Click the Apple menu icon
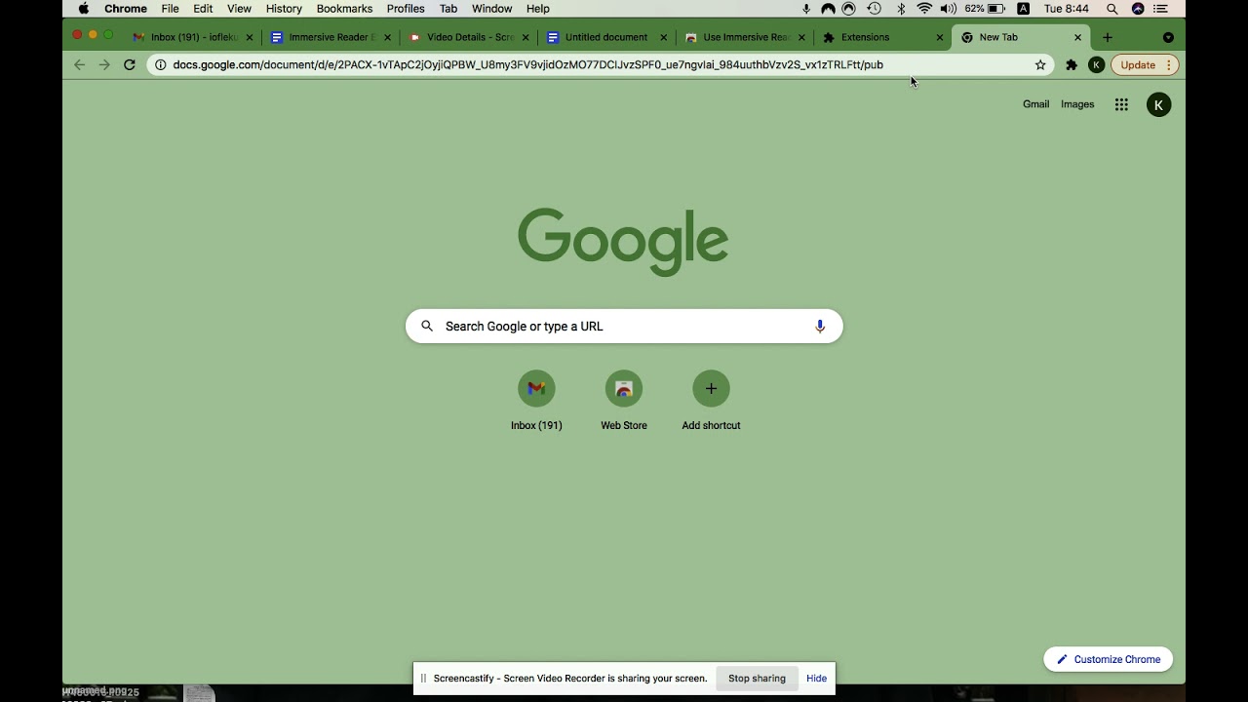Image resolution: width=1248 pixels, height=702 pixels. [x=84, y=9]
